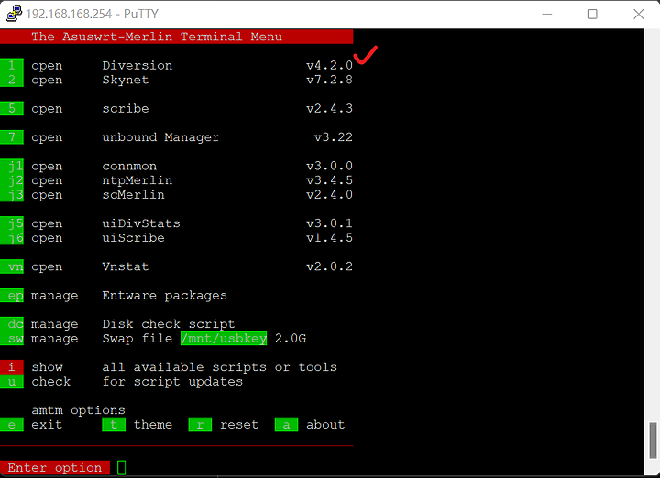Click the ntpMerlin script name
This screenshot has height=478, width=660.
[137, 180]
